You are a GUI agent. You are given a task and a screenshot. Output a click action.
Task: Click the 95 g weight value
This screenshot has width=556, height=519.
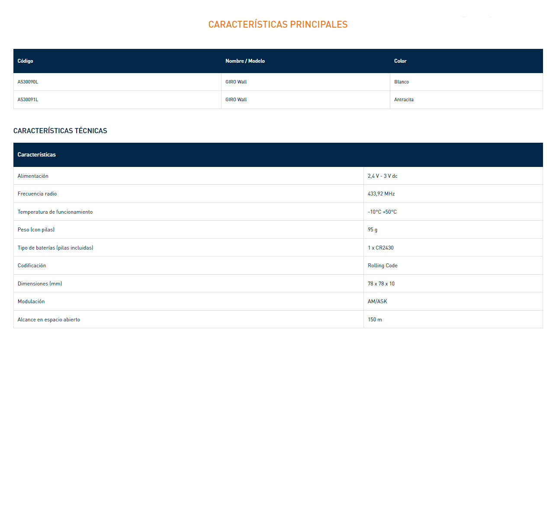tap(373, 230)
